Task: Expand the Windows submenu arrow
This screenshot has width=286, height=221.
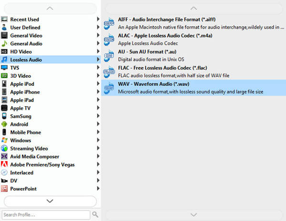Action: tap(98, 140)
